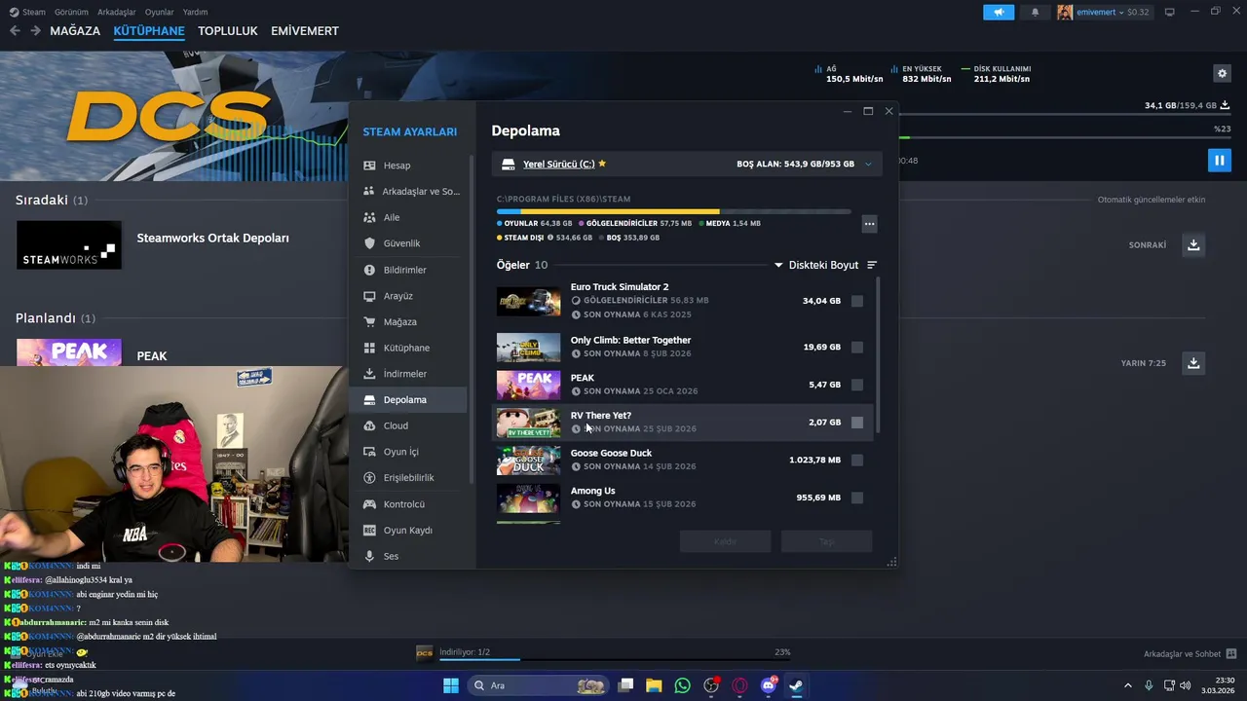Open taskbar volume control
Screen dimensions: 1247x701
[x=1185, y=685]
